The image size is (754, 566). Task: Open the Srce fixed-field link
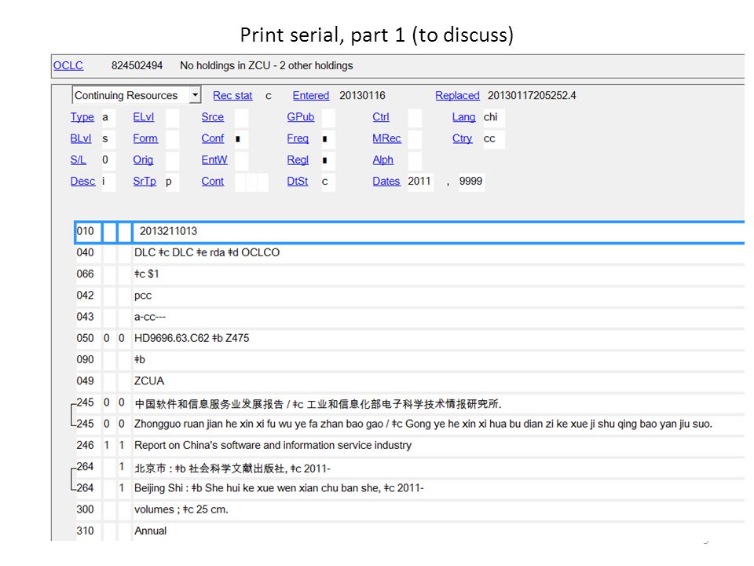point(213,117)
